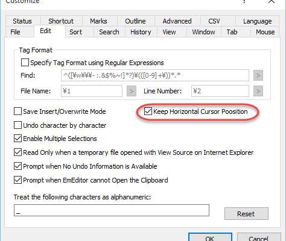Open the File Name arrow button
This screenshot has width=286, height=241.
[x=132, y=91]
